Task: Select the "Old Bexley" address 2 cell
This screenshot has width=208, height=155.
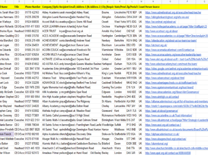Action: [96, 153]
